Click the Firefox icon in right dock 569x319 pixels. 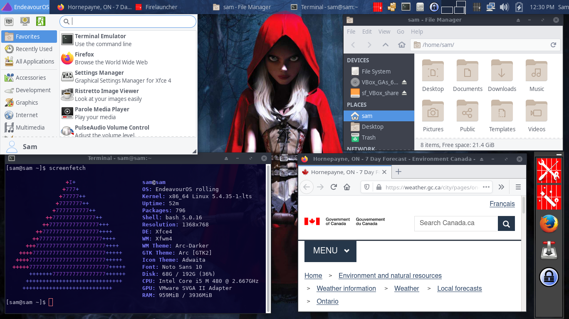coord(549,224)
